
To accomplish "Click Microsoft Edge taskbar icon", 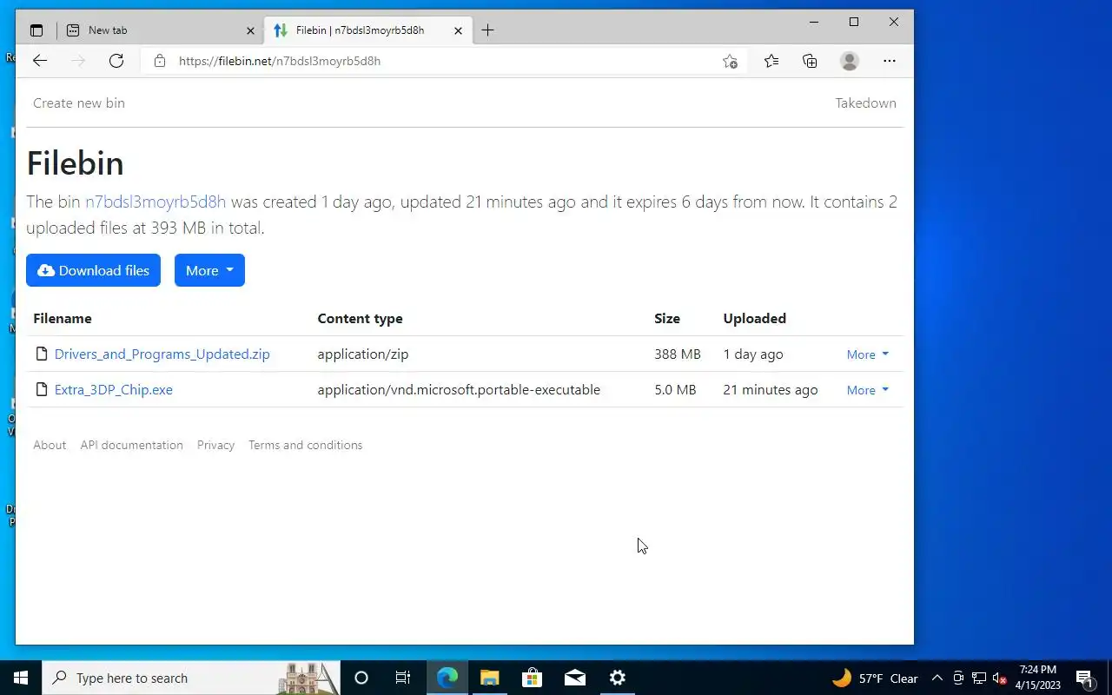I will (x=447, y=678).
